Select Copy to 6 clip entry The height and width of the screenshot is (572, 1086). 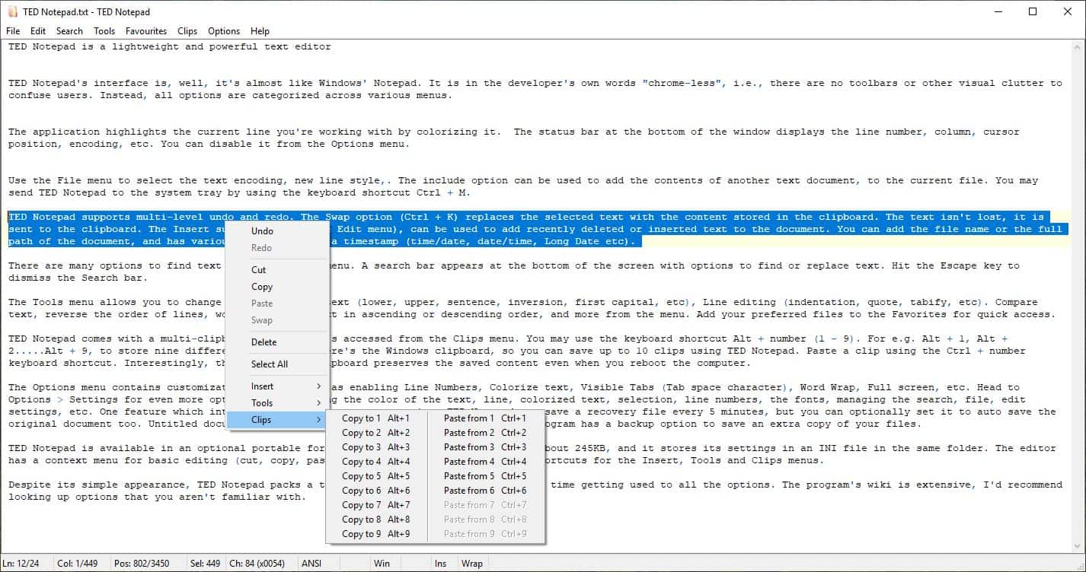pos(377,491)
